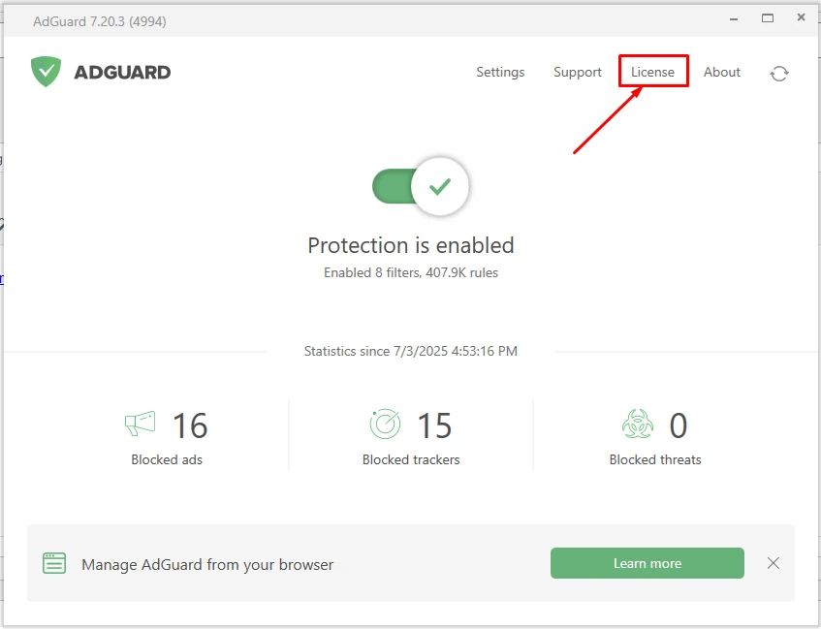
Task: Click the Blocked ads count 16
Action: tap(190, 425)
